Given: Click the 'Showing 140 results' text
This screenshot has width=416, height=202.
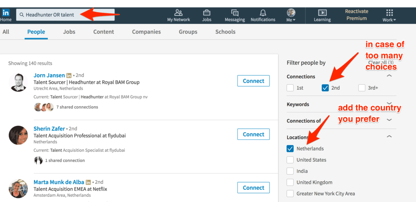Looking at the screenshot, I should pos(30,63).
